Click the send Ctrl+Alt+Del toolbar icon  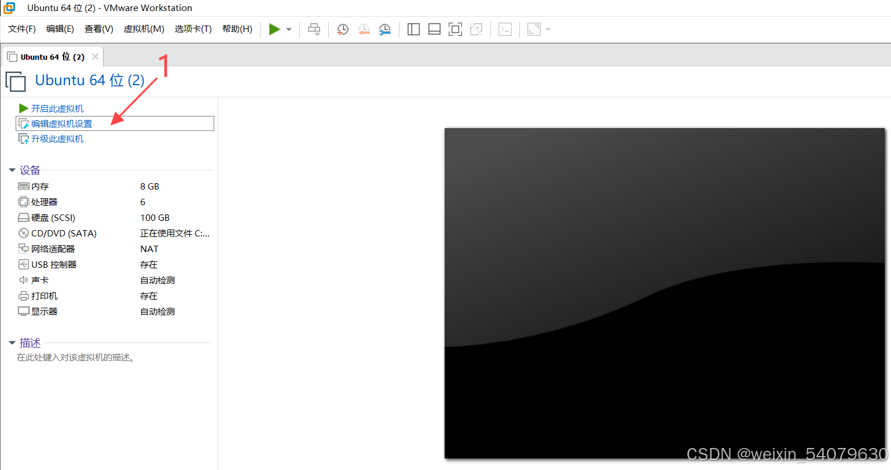tap(314, 29)
